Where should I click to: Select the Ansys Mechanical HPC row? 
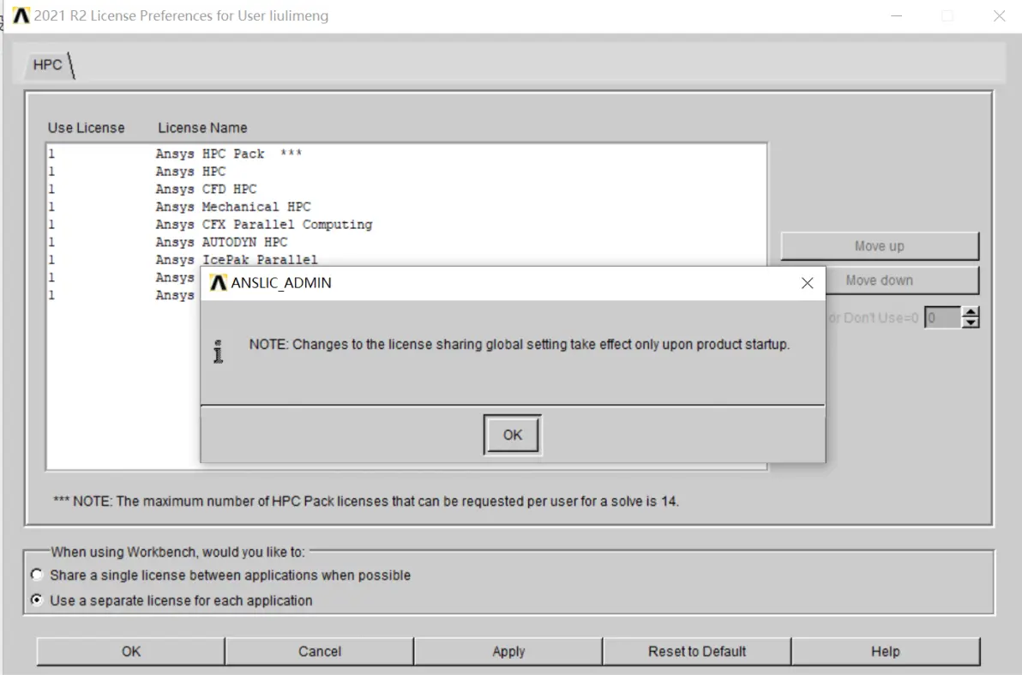tap(406, 207)
